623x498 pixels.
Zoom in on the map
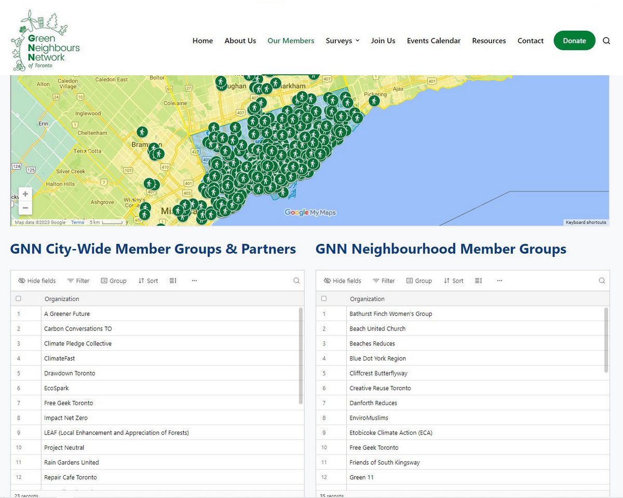25,194
